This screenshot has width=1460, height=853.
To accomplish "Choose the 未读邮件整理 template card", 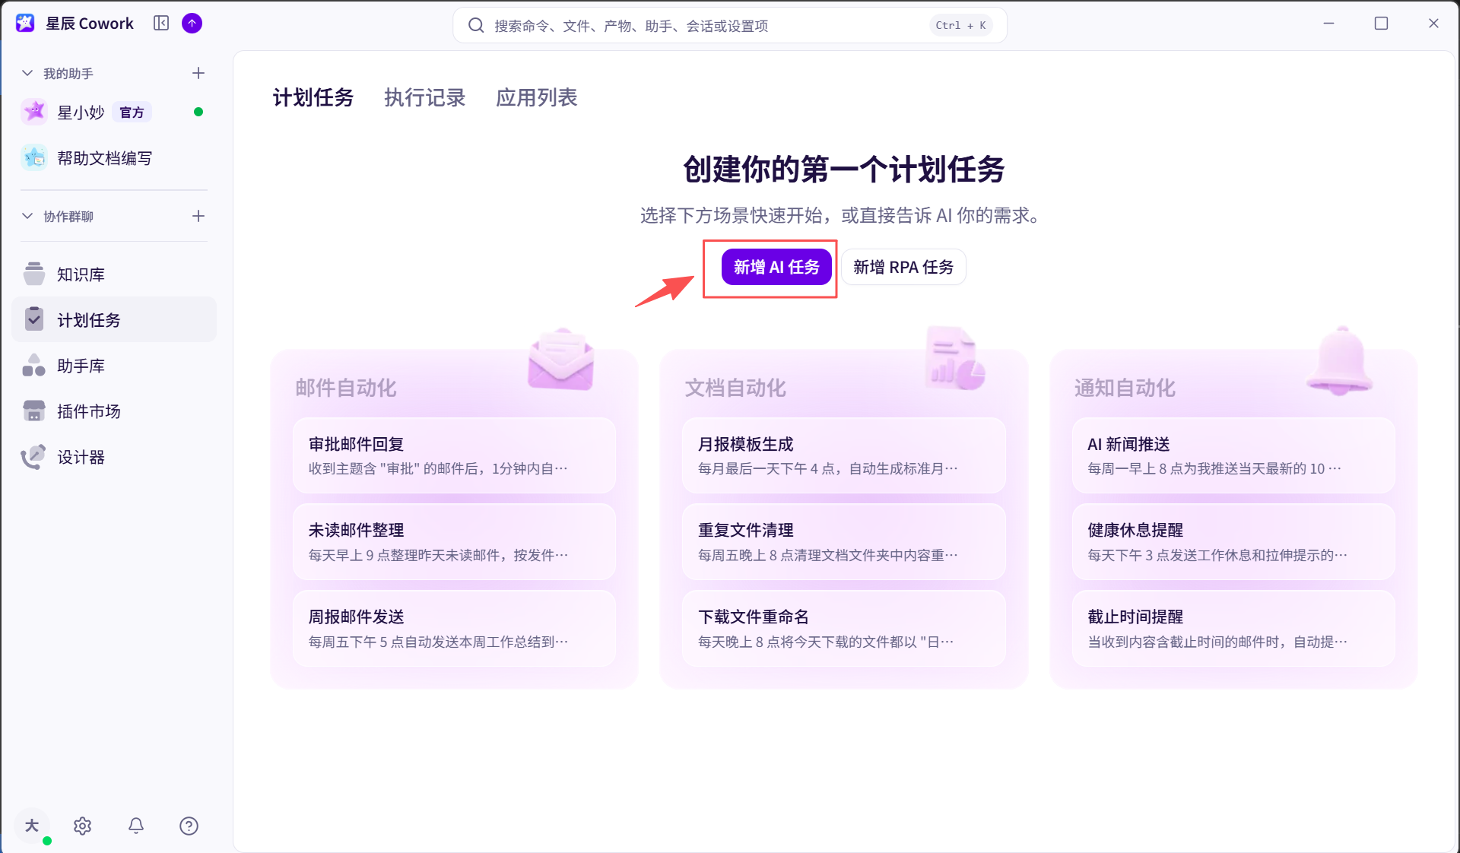I will (x=454, y=542).
